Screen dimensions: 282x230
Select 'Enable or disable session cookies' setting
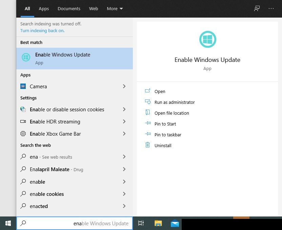pyautogui.click(x=75, y=109)
